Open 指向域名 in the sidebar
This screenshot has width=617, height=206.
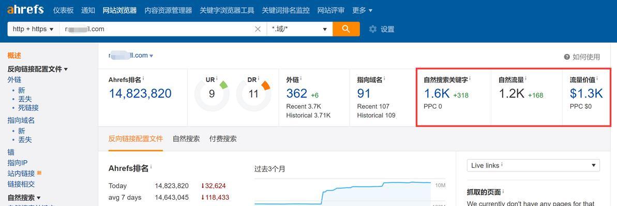[21, 120]
